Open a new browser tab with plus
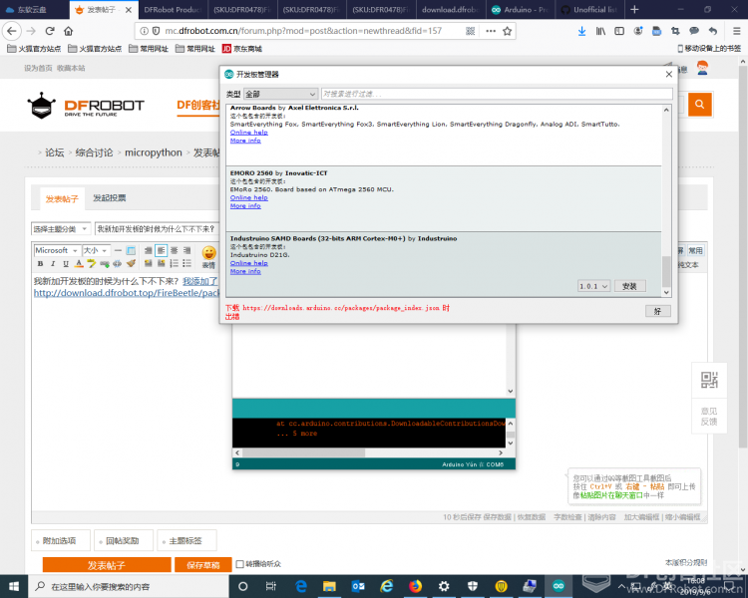The width and height of the screenshot is (748, 598). (634, 10)
